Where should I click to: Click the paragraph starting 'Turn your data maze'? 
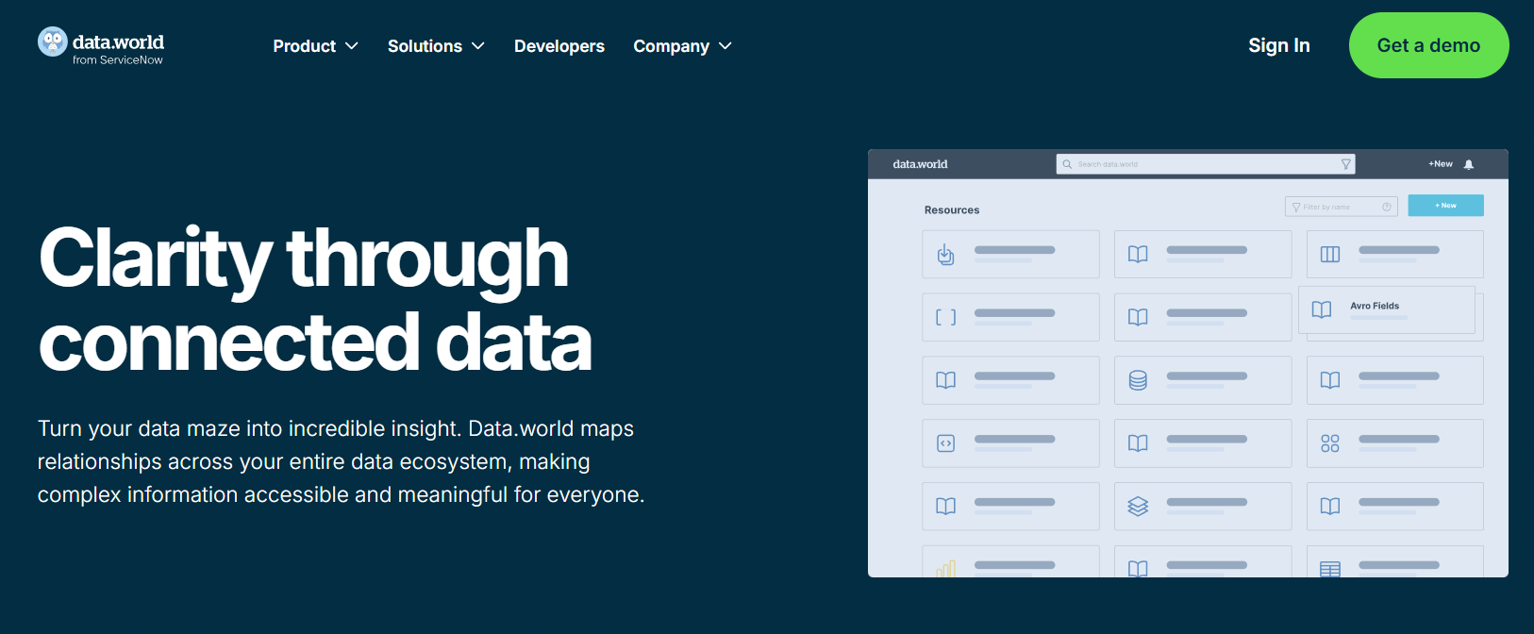(x=341, y=461)
